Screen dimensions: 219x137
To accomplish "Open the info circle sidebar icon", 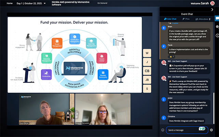I will [x=217, y=35].
